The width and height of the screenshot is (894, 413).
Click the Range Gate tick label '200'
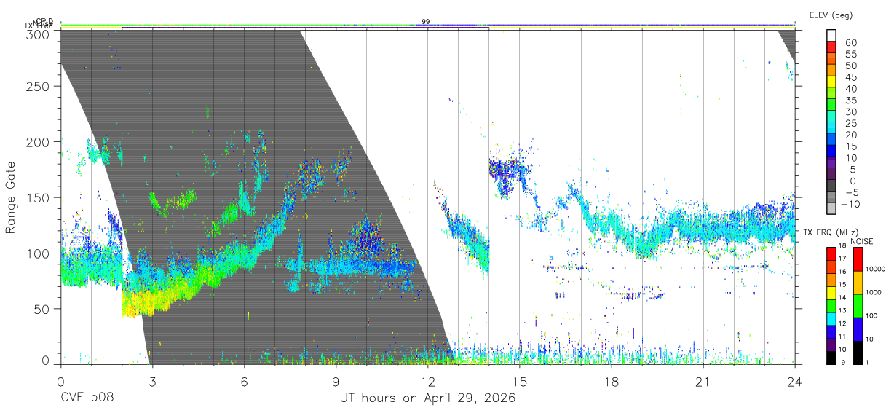click(39, 141)
